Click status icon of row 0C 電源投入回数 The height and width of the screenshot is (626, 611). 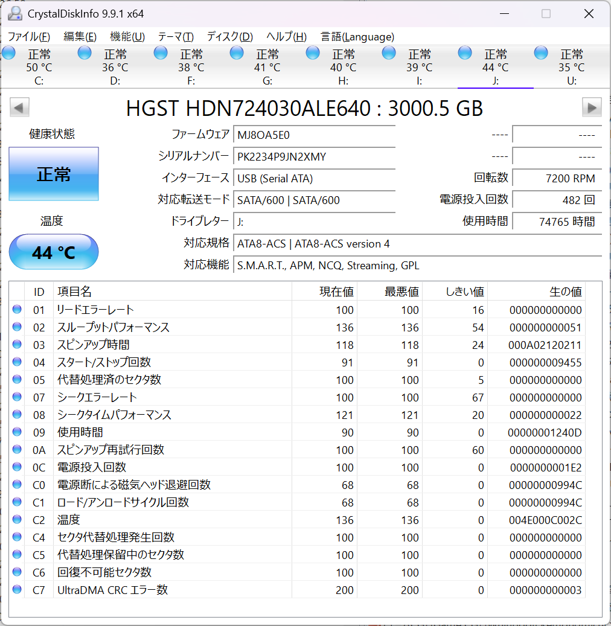click(17, 467)
